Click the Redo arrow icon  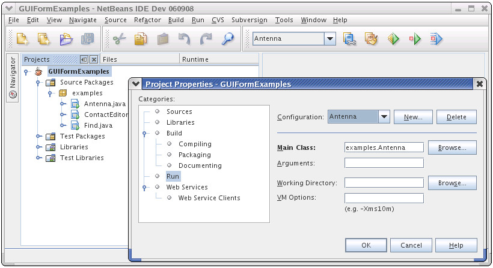[206, 39]
